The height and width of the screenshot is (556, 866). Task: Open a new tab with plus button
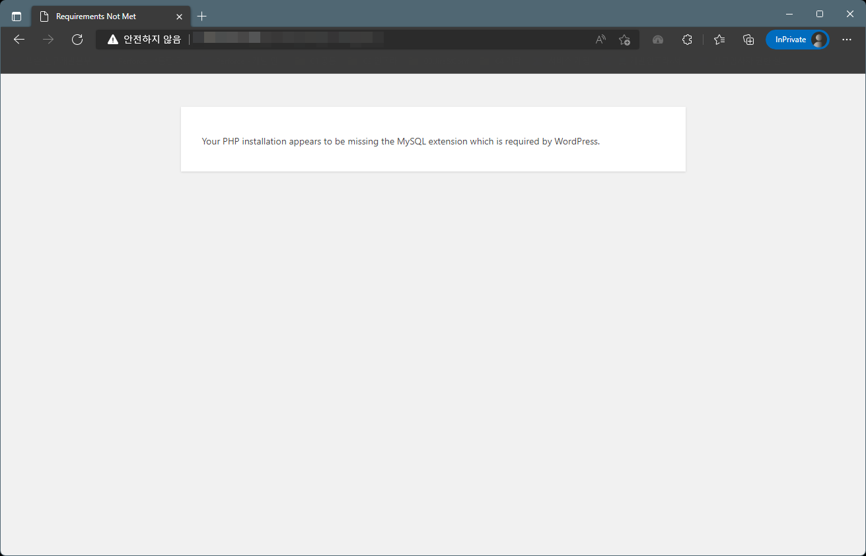[x=202, y=16]
